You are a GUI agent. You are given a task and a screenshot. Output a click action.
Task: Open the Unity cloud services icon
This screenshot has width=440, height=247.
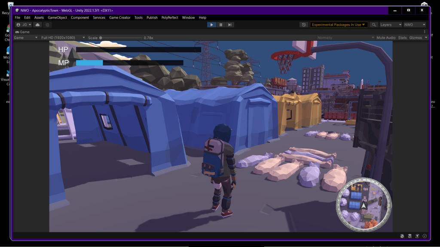tap(38, 25)
